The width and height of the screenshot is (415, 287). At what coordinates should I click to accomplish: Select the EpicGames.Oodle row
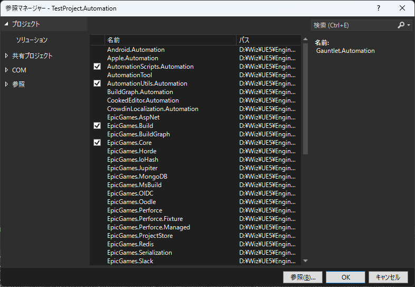(196, 202)
